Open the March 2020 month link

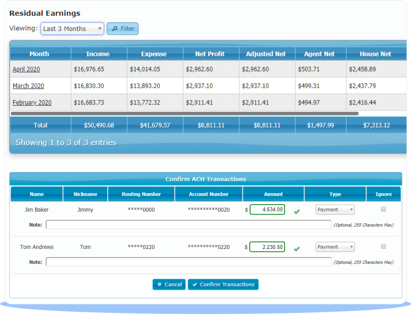(x=28, y=86)
